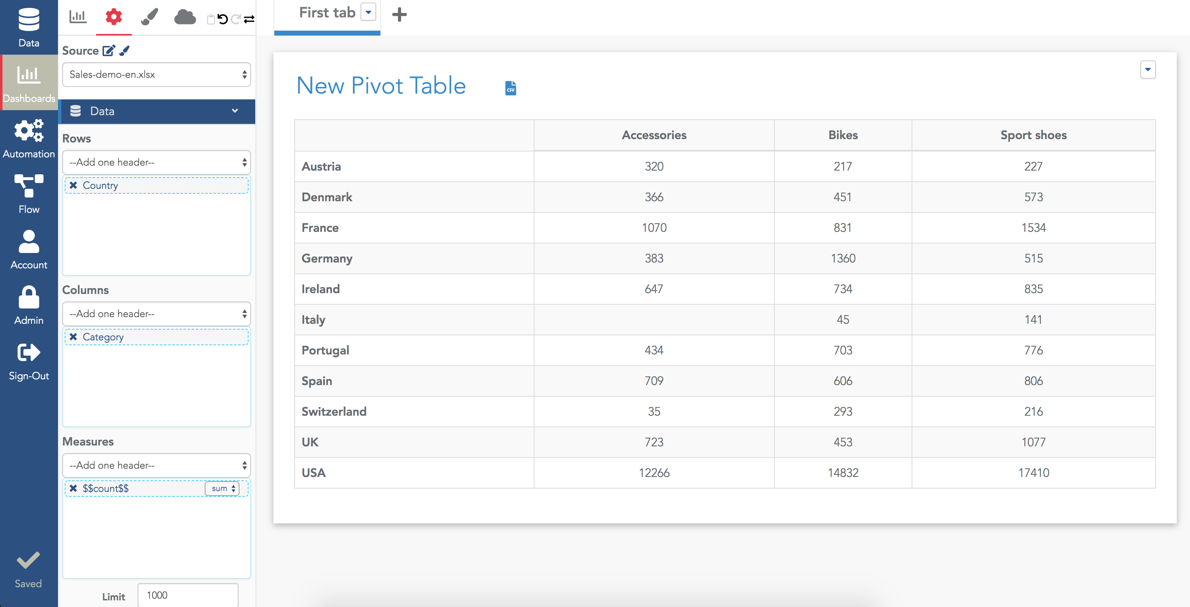Open the cloud tab in the editor

tap(185, 17)
